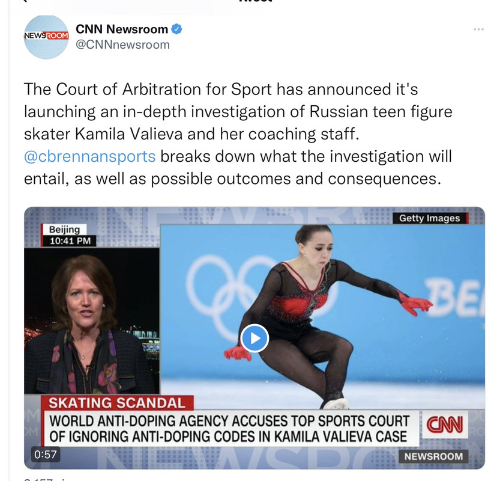Click the SKATING SCANDAL red banner
500x481 pixels.
click(x=117, y=402)
